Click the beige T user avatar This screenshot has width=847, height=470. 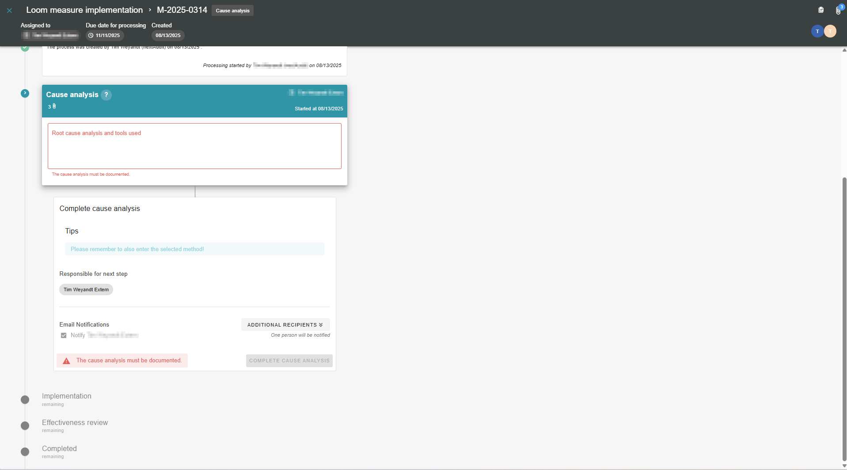[830, 31]
